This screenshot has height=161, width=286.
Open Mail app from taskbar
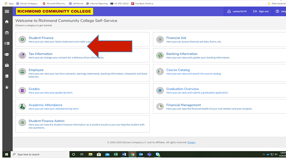(107, 155)
